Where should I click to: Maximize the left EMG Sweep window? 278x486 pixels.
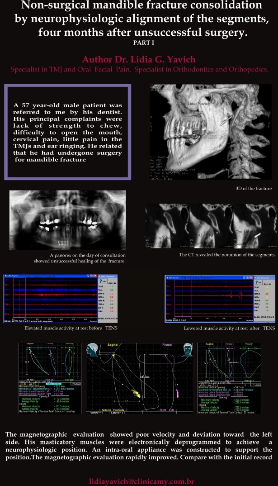tap(92, 275)
